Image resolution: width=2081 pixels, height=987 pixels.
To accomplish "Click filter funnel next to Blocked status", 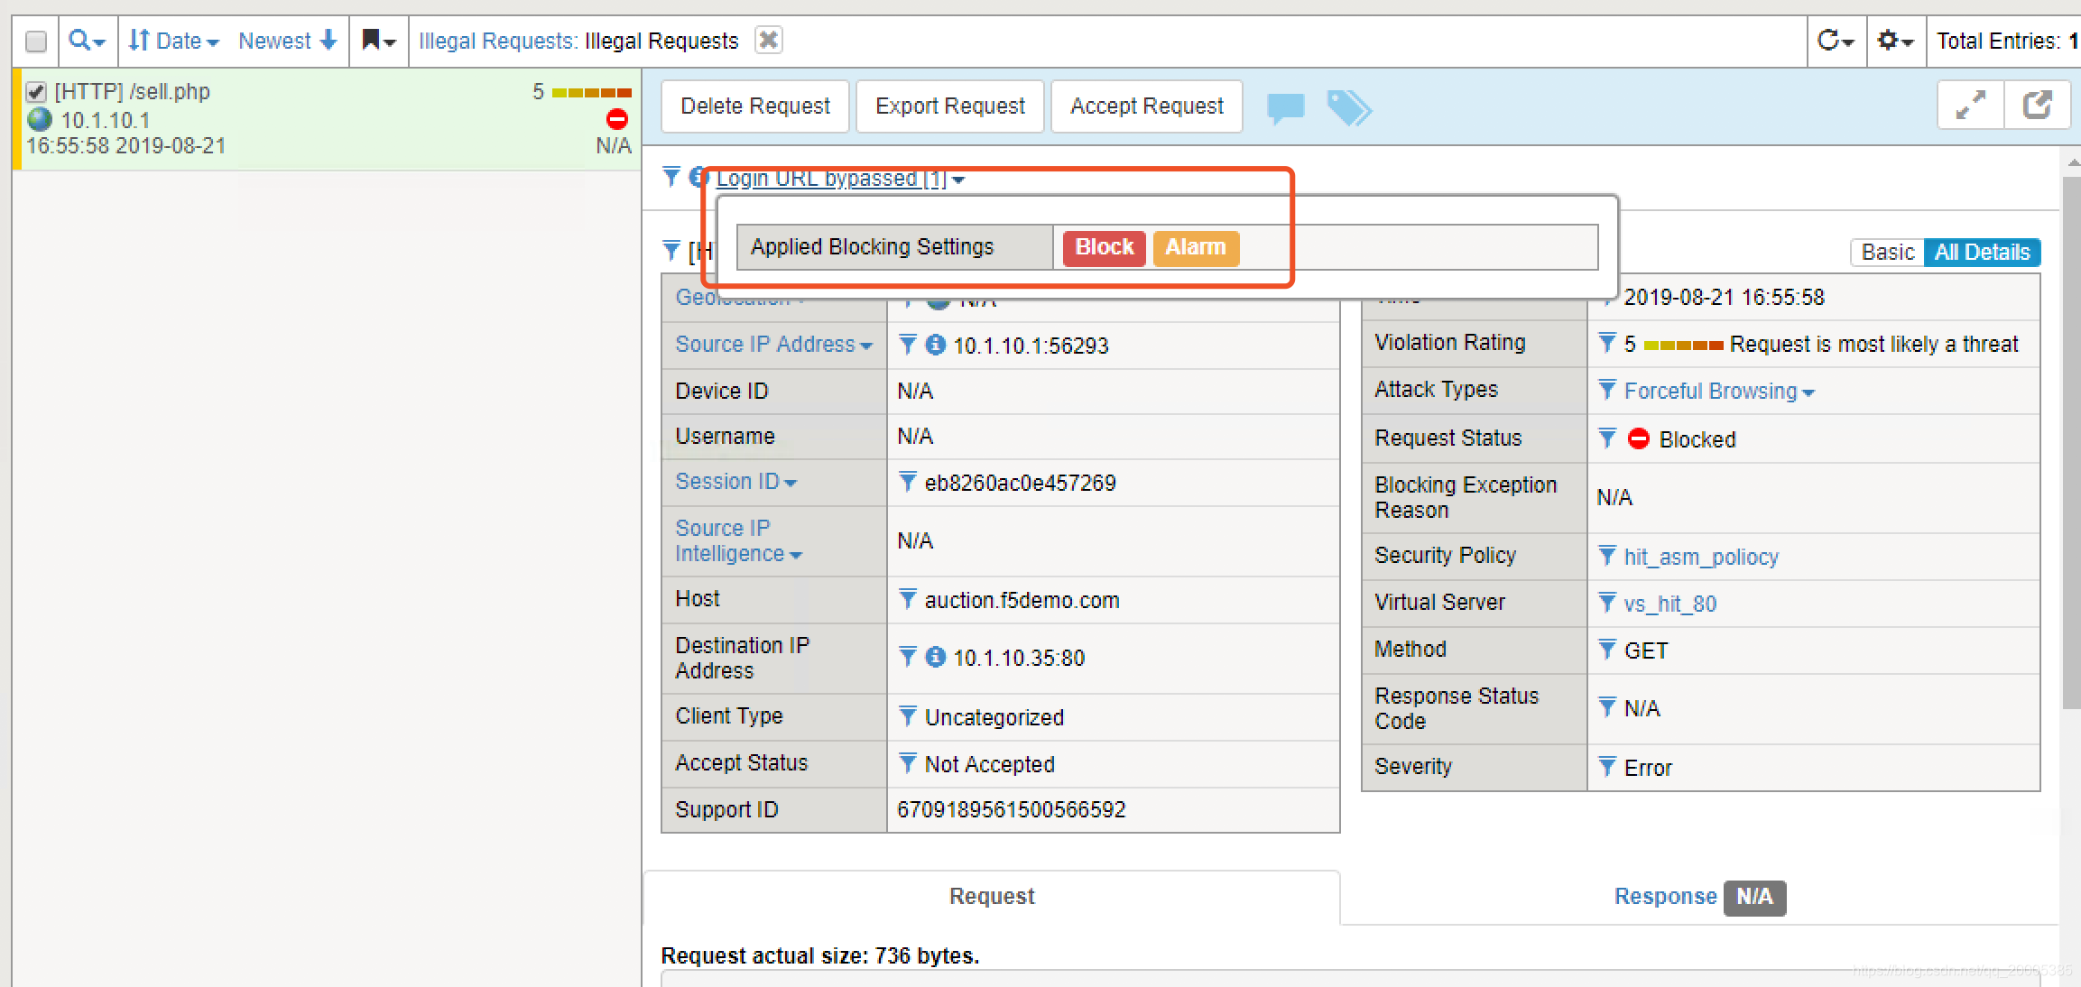I will click(x=1607, y=438).
